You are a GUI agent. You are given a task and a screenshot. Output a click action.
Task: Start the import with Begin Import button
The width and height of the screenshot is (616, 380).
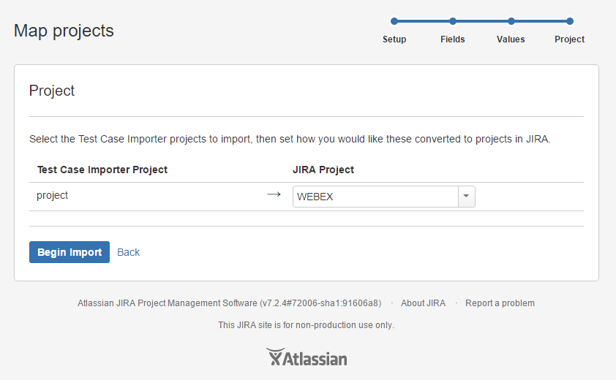pos(70,252)
